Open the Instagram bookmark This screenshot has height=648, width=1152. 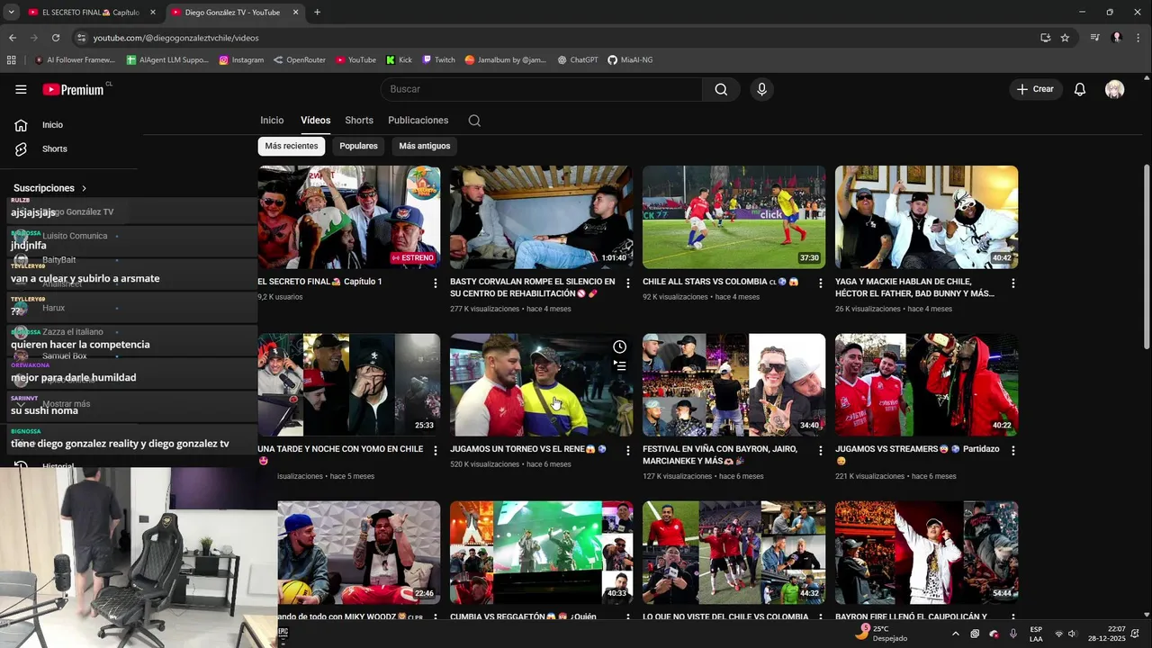point(241,59)
